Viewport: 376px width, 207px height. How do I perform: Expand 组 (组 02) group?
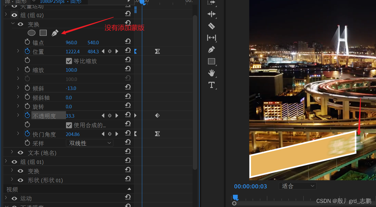[x=6, y=14]
